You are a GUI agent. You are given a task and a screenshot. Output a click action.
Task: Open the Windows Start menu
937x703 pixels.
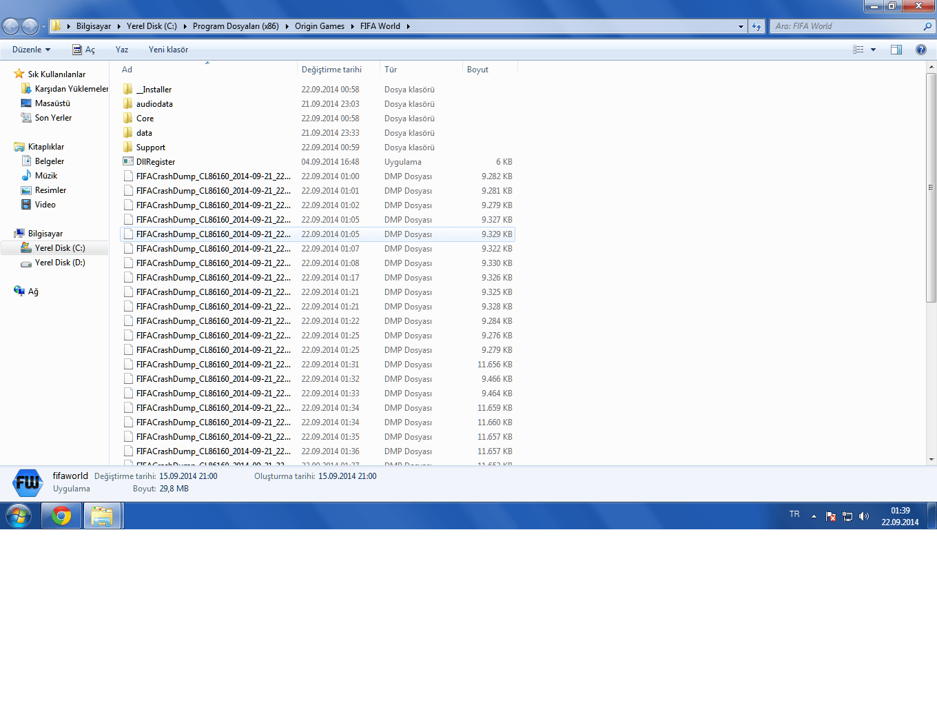click(x=19, y=516)
